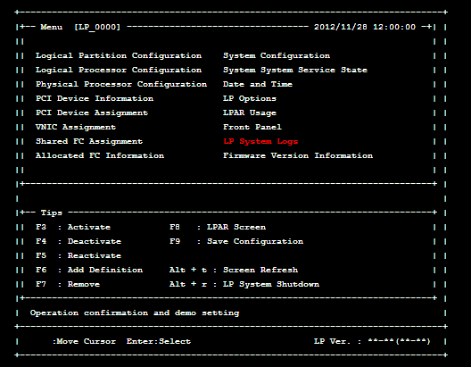Select Firmware Version Information
Image resolution: width=471 pixels, height=367 pixels.
298,155
